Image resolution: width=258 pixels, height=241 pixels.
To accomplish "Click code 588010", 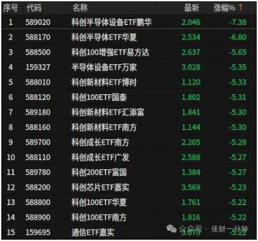I will (x=38, y=82).
